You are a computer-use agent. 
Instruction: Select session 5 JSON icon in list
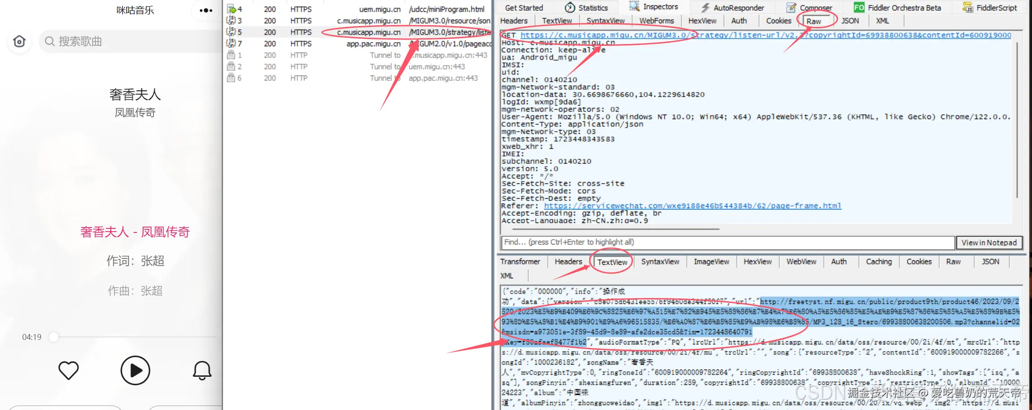click(x=231, y=32)
